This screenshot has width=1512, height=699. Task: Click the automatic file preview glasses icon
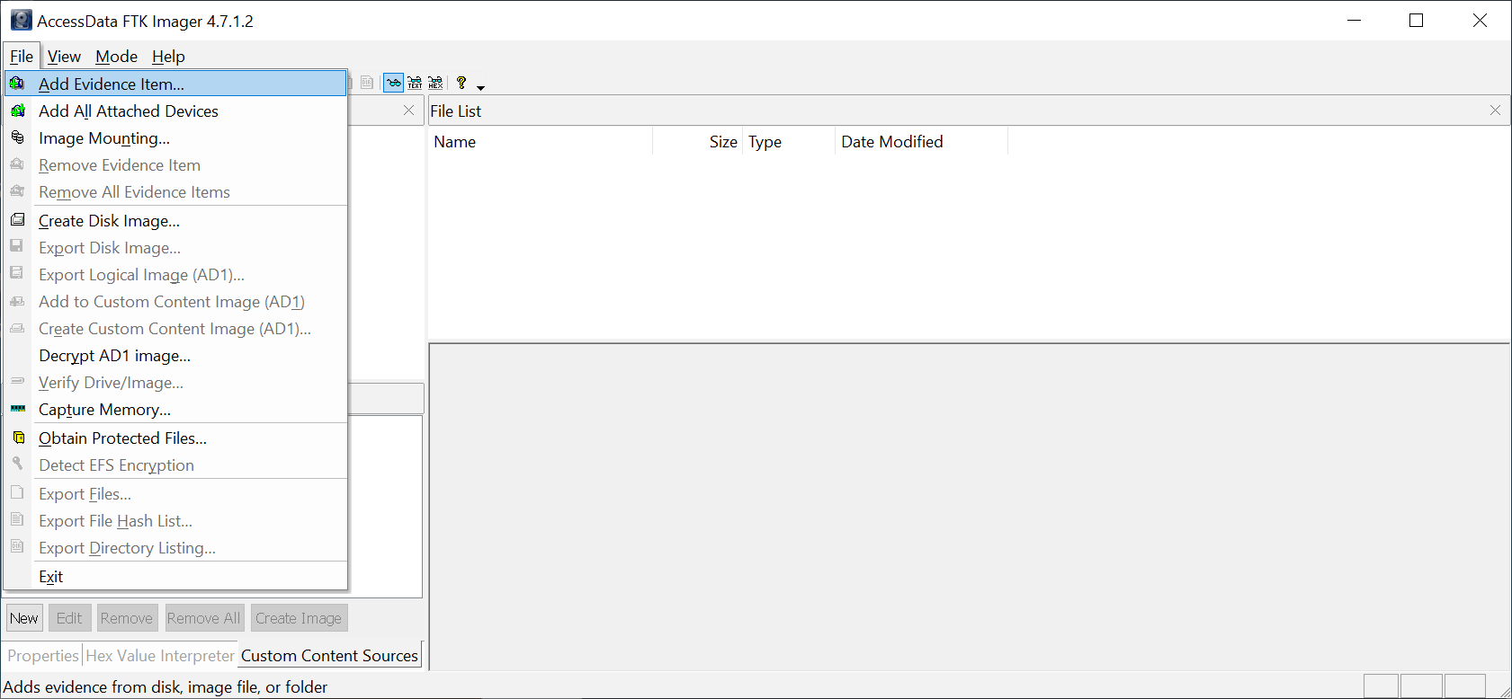point(393,84)
